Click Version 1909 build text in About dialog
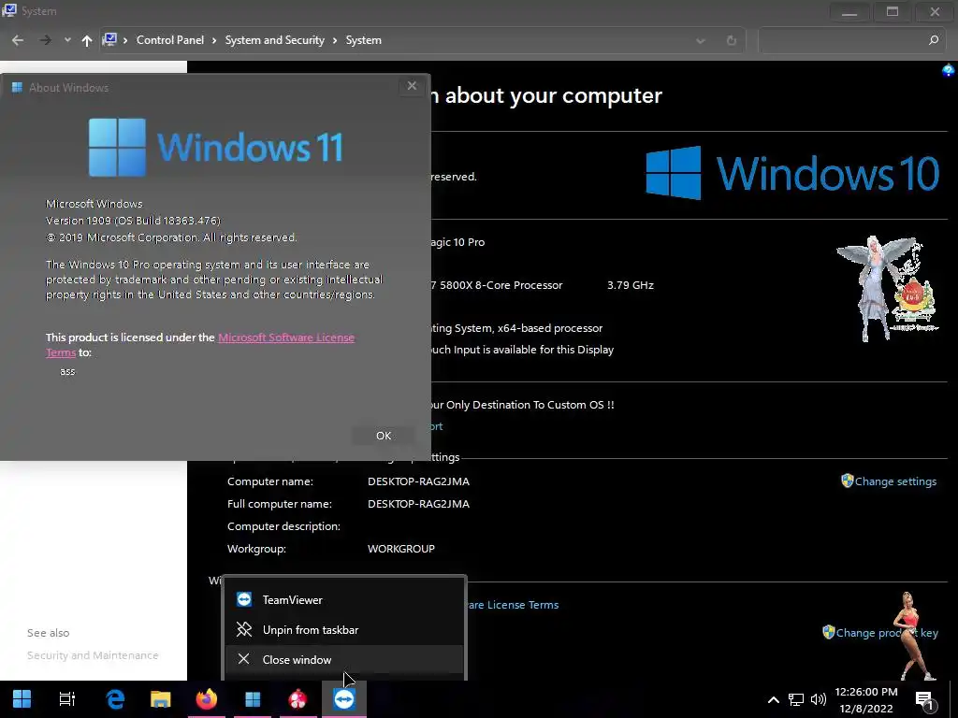The width and height of the screenshot is (958, 718). pos(133,221)
